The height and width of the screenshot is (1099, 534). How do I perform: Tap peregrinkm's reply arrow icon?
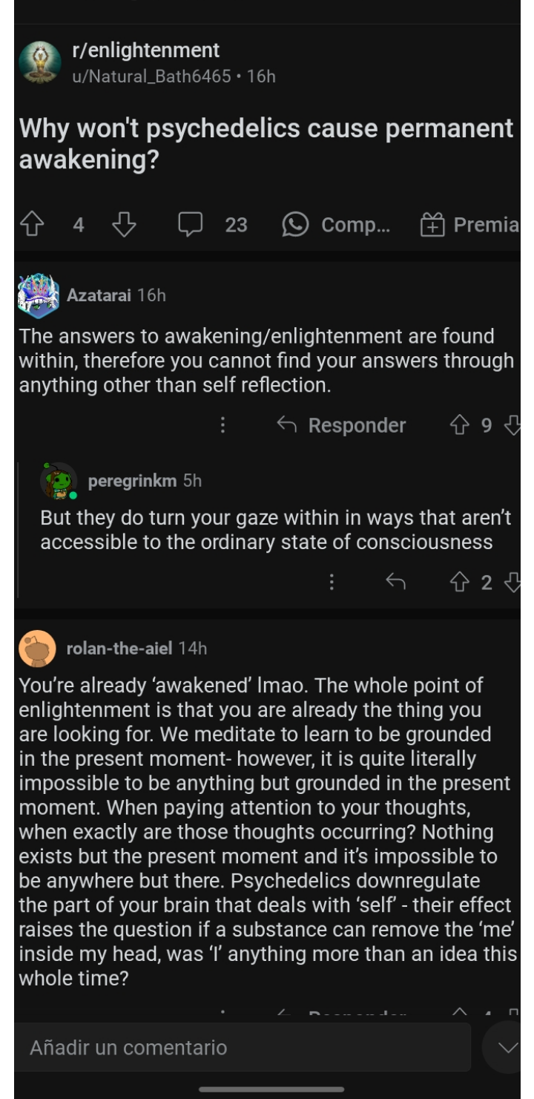click(x=397, y=583)
